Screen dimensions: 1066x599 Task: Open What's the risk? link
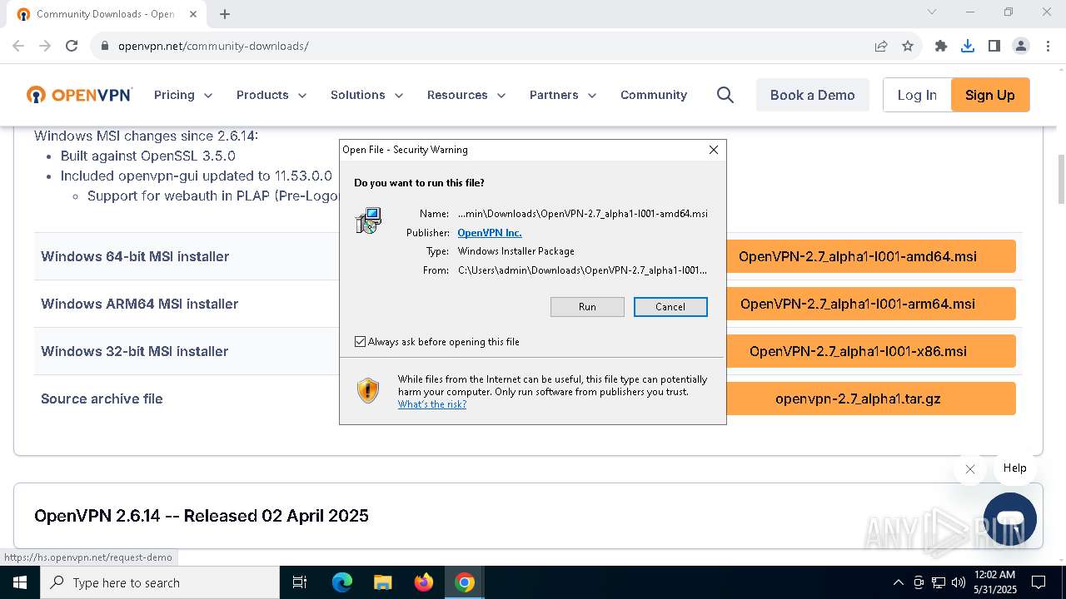[x=432, y=404]
